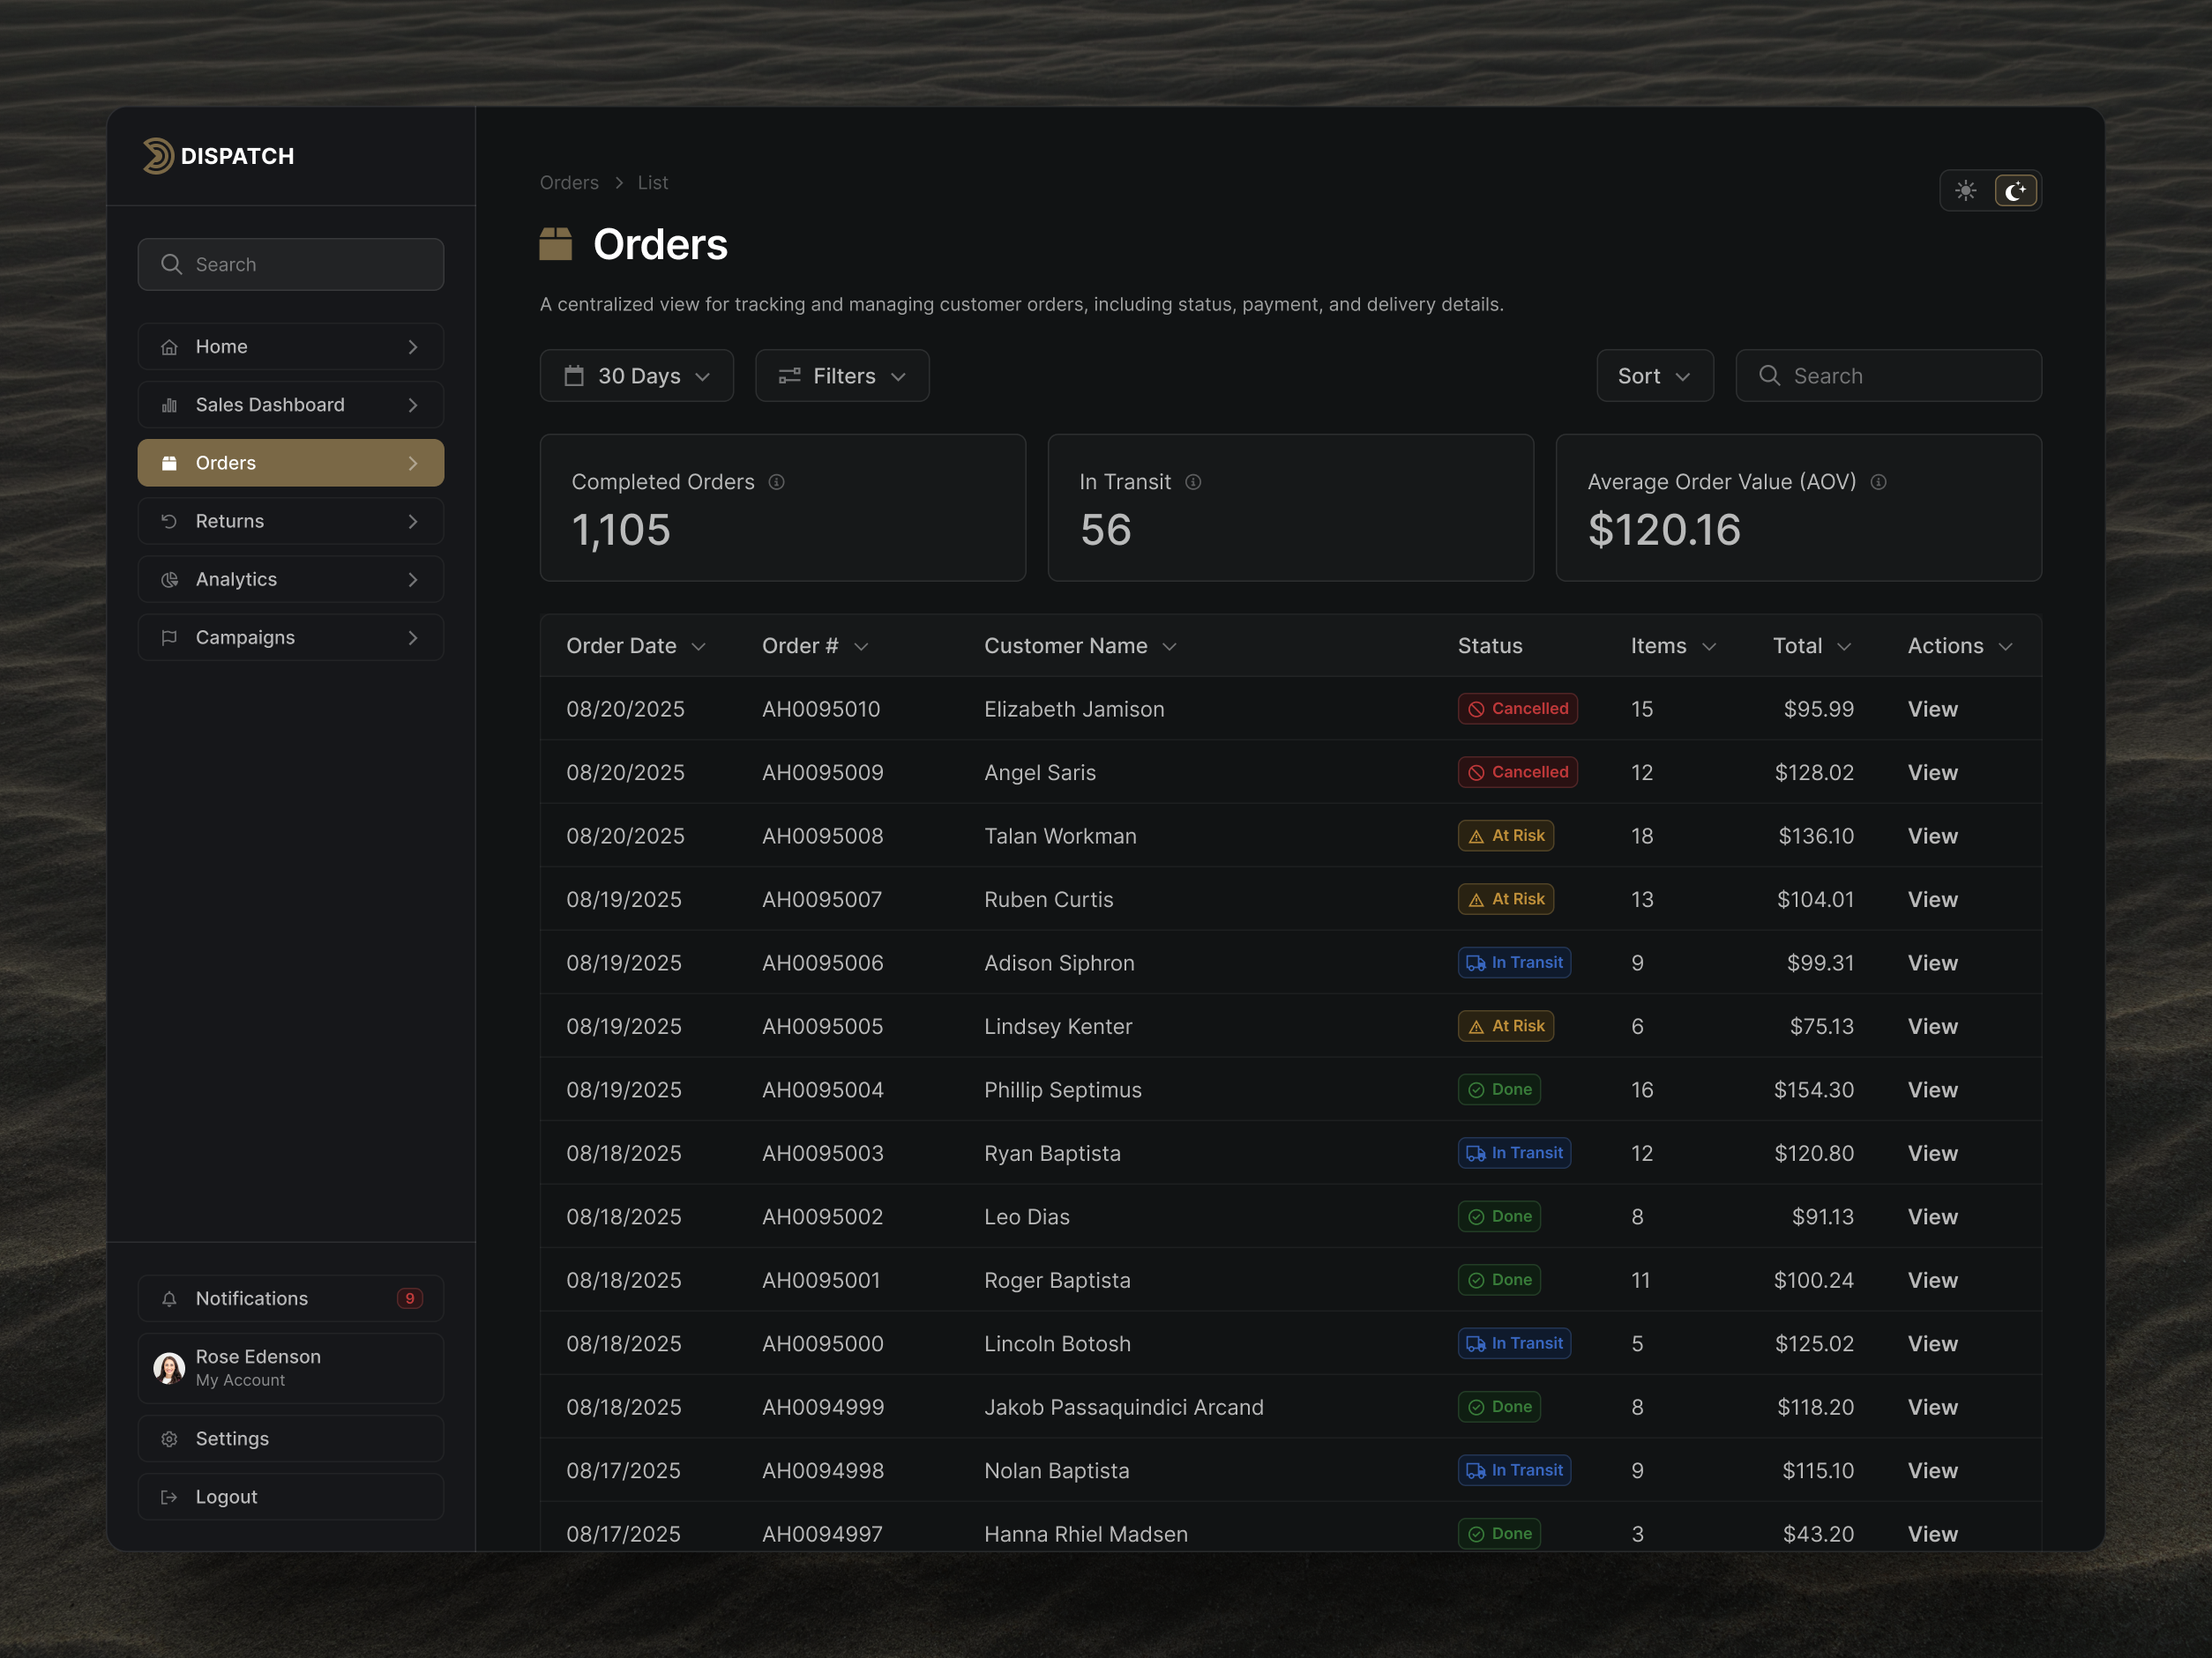Viewport: 2212px width, 1658px height.
Task: Select the Orders package icon in sidebar
Action: click(169, 463)
